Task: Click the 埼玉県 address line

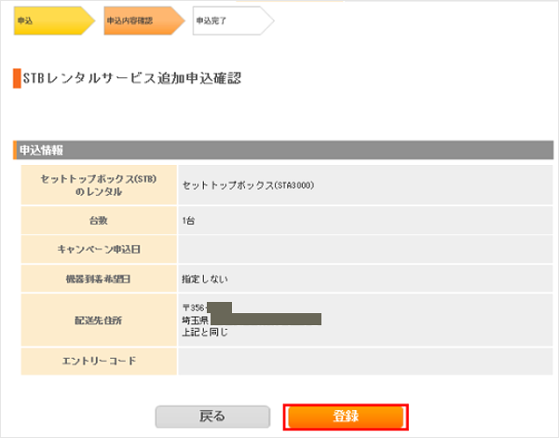Action: point(194,320)
